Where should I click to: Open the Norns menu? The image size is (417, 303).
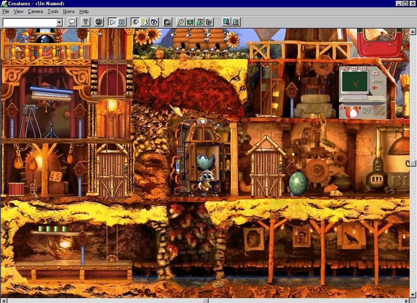[69, 11]
